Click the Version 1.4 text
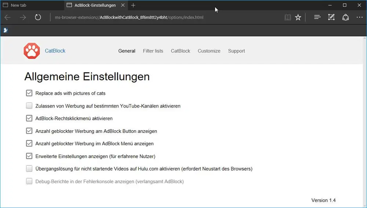 pyautogui.click(x=323, y=200)
